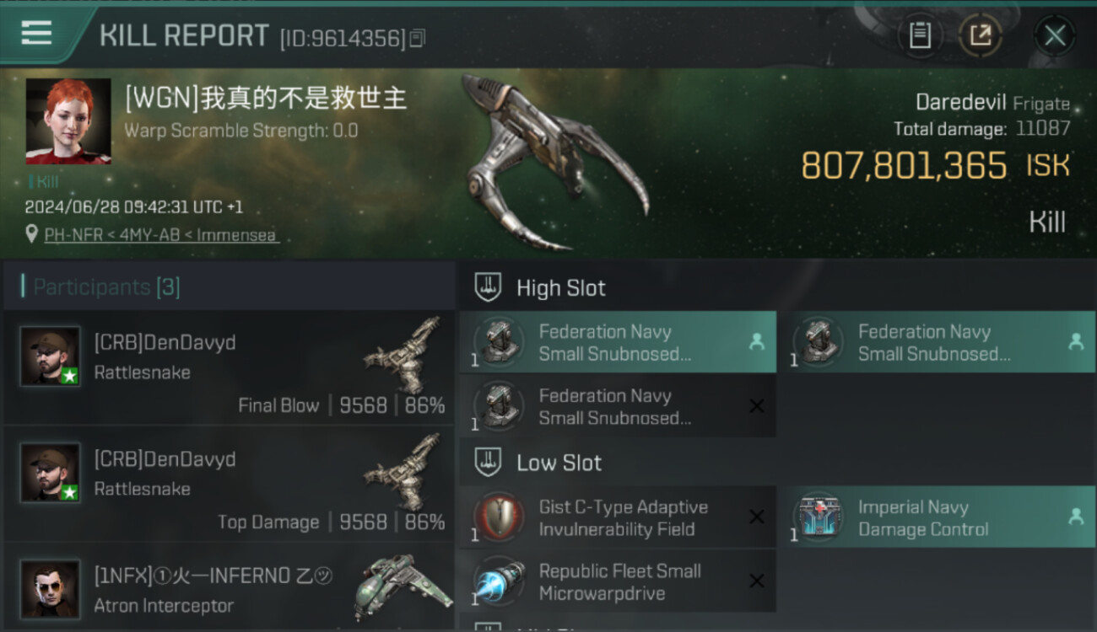Click the destroyed Federation Navy Snubnosed item
This screenshot has width=1097, height=632.
pos(618,406)
